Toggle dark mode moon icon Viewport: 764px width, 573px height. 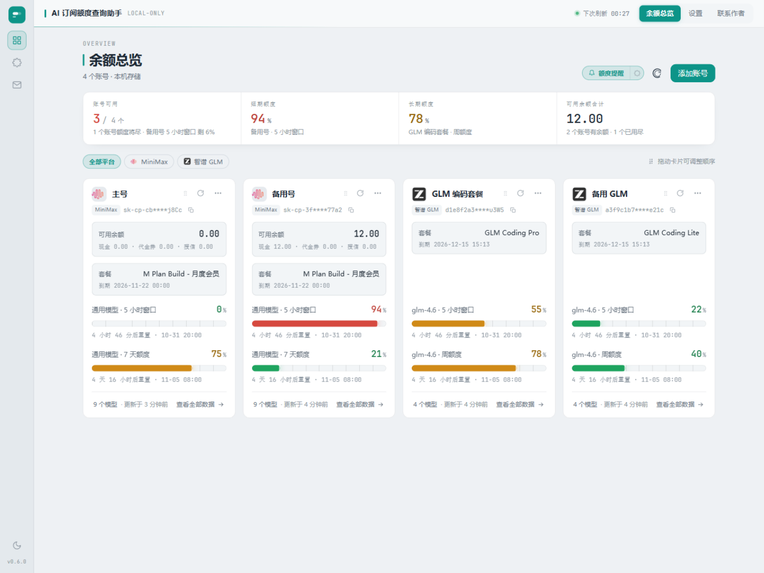[x=17, y=545]
